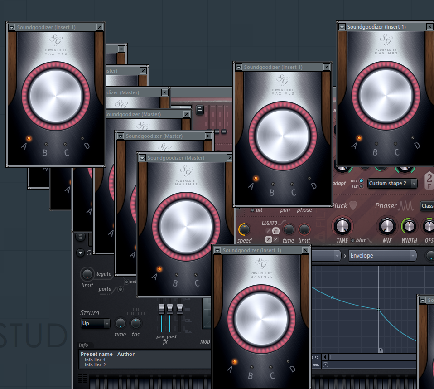Click the TEMPO envelope button
The width and height of the screenshot is (434, 389).
[x=315, y=358]
